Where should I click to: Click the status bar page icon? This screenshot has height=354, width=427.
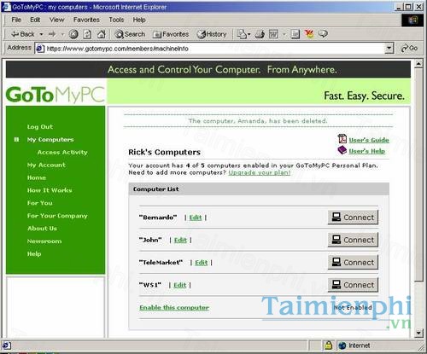tap(7, 345)
